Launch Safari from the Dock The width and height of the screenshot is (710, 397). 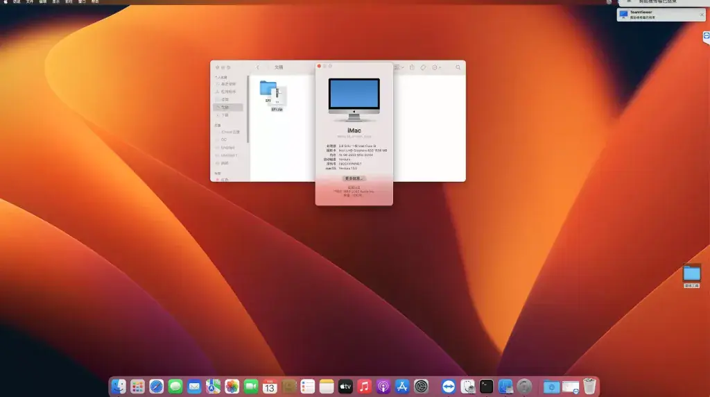click(157, 387)
